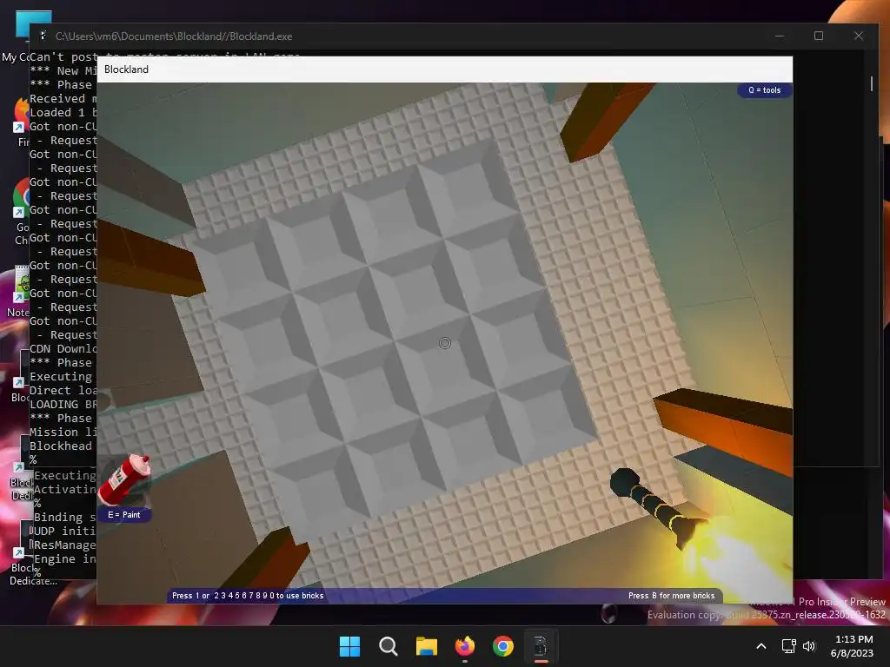Click the Blockland window title bar
The height and width of the screenshot is (667, 890).
[x=444, y=69]
